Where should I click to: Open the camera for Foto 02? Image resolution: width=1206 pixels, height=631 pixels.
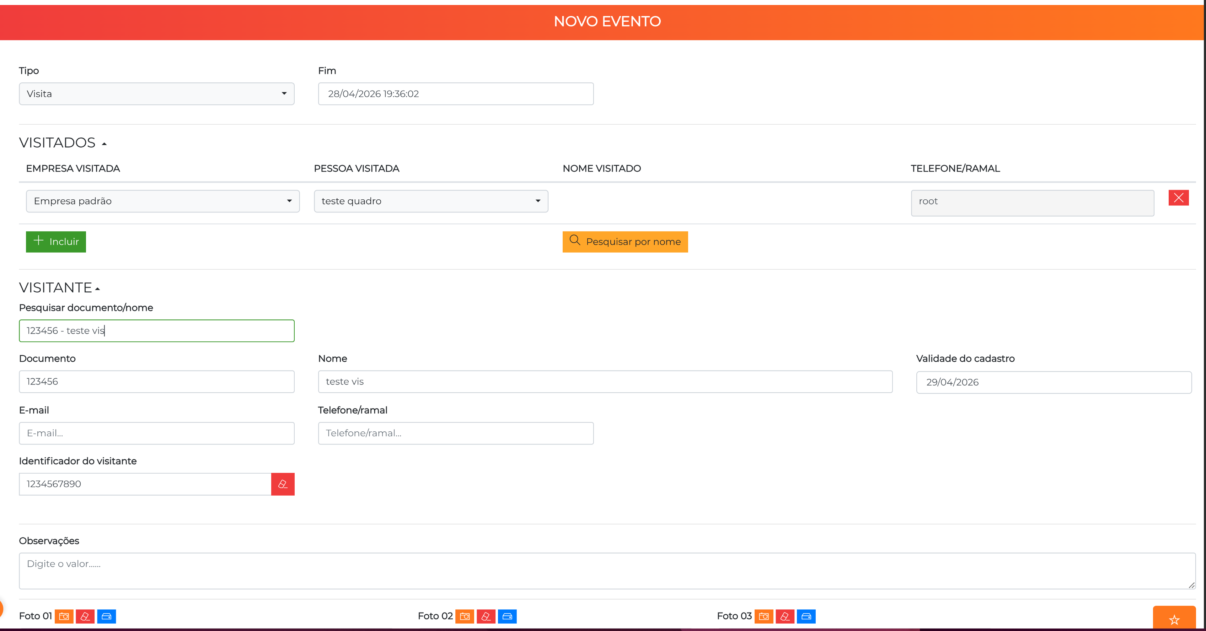[465, 616]
